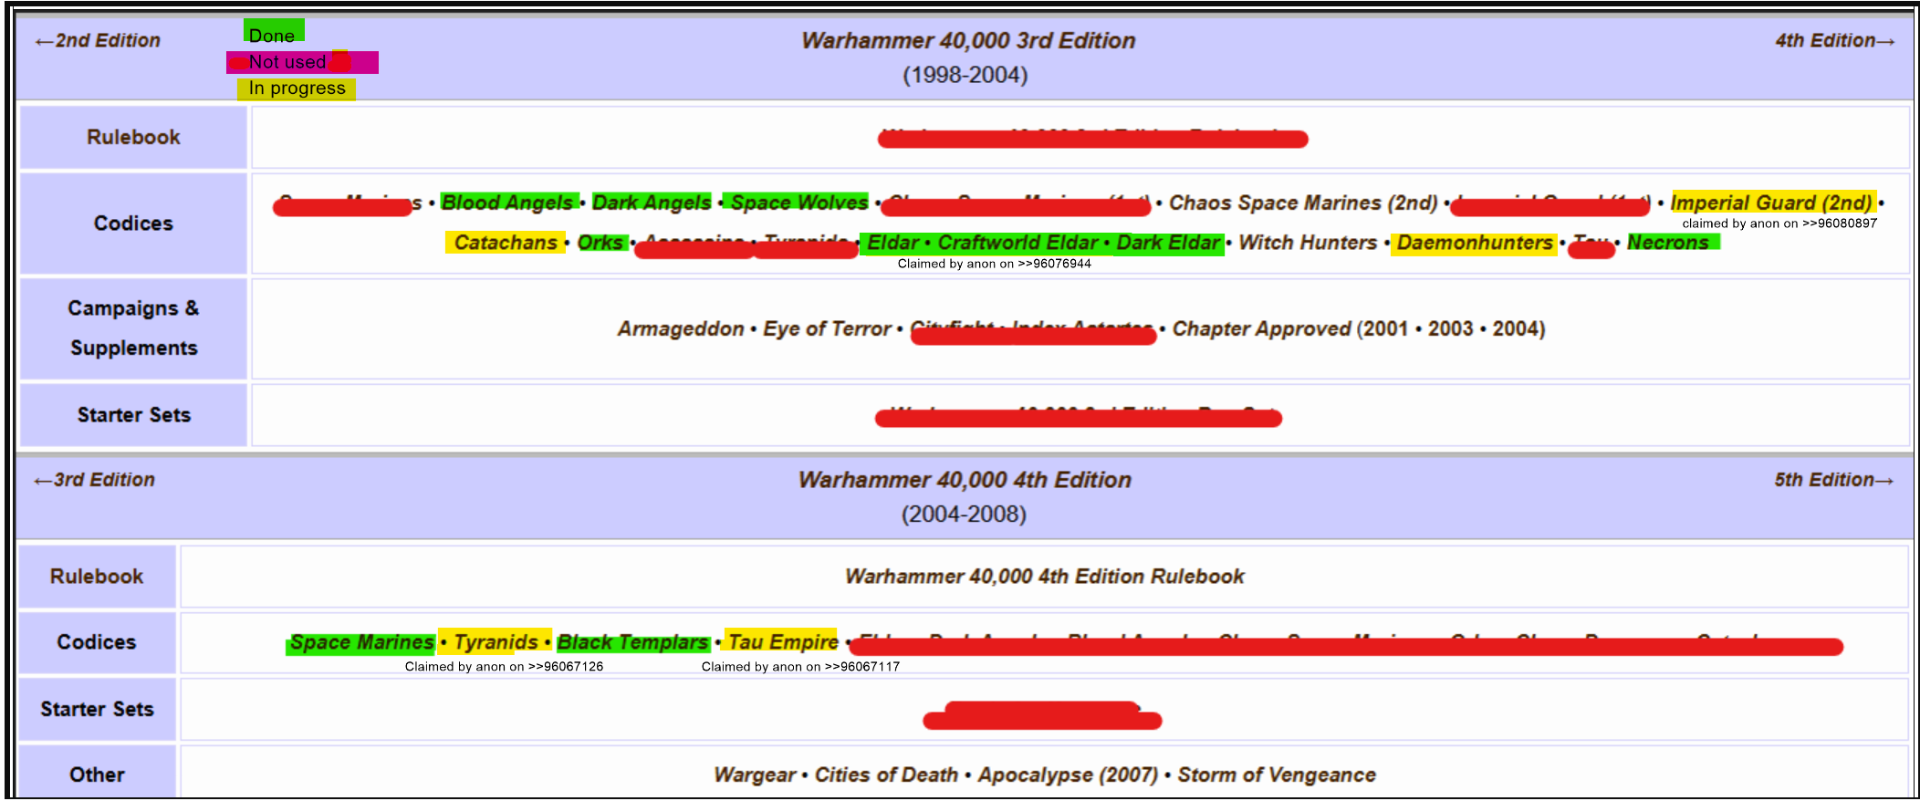1920x801 pixels.
Task: Open Wargear link in Other row
Action: tap(755, 775)
